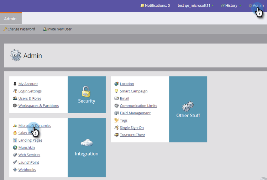This screenshot has height=180, width=267.
Task: Open the Email link
Action: coord(124,98)
